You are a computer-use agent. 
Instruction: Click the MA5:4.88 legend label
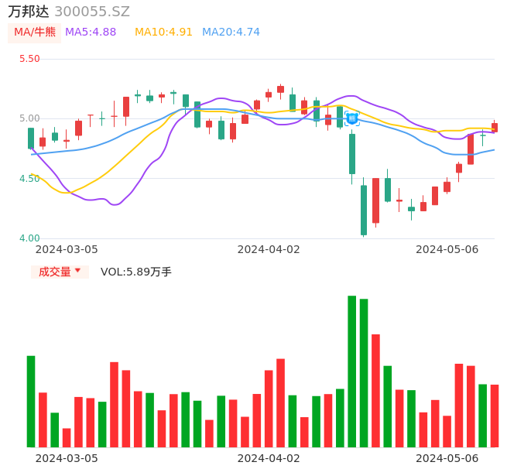91,33
